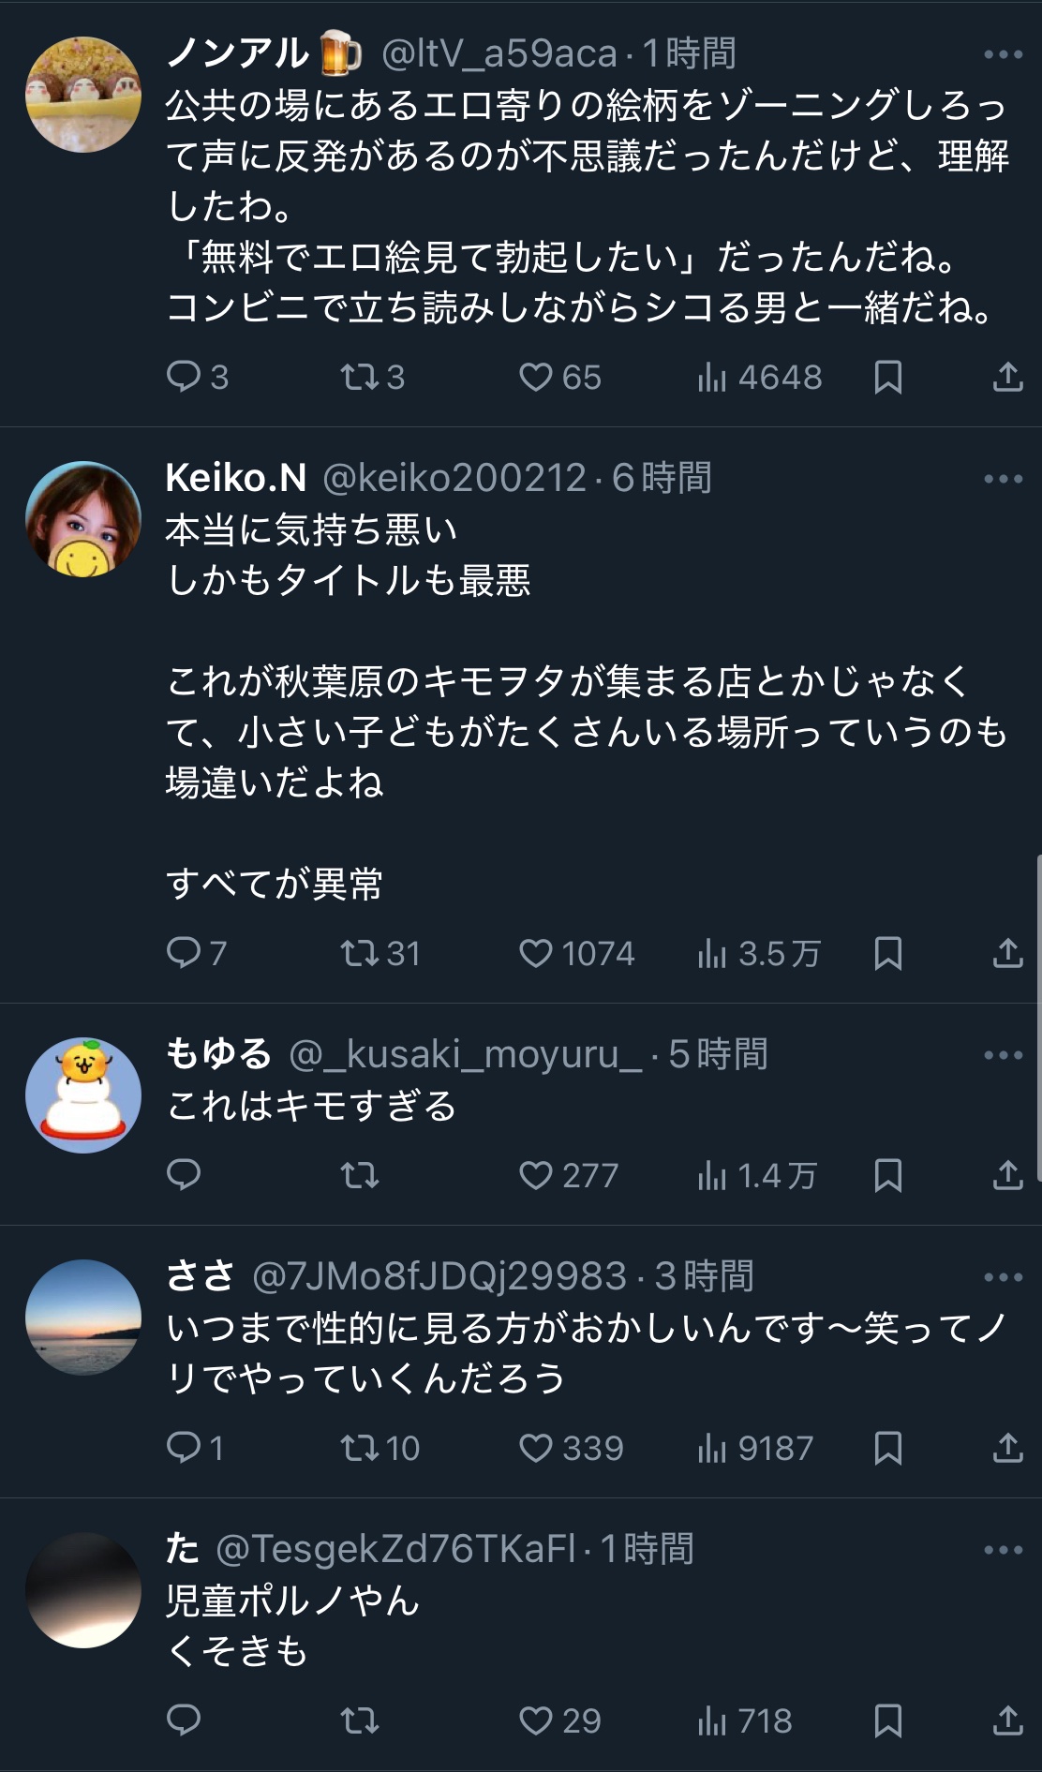This screenshot has width=1042, height=1772.
Task: View the 4648 views count on ノンアル's tweet
Action: pyautogui.click(x=760, y=377)
